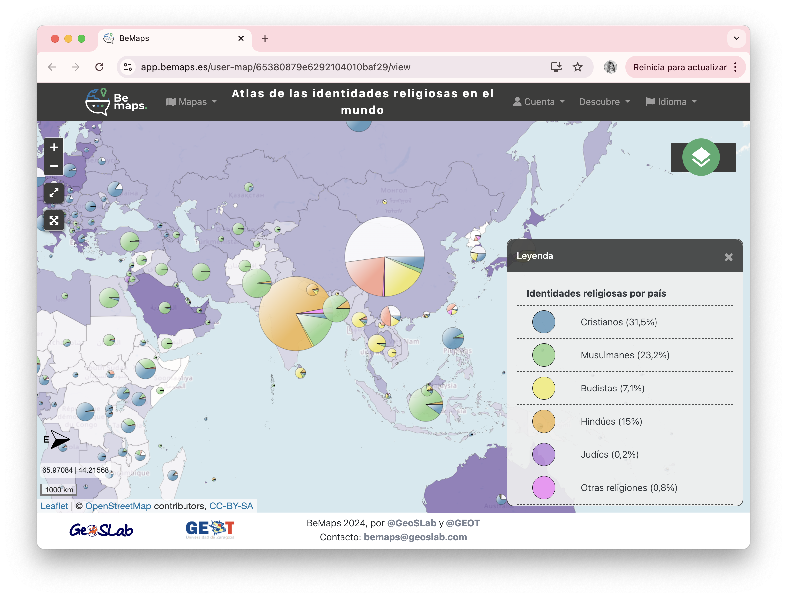Click the Musulmanes green swatch
787x598 pixels.
click(543, 355)
